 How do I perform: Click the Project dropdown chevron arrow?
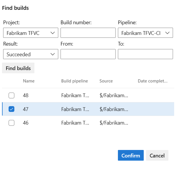click(53, 33)
